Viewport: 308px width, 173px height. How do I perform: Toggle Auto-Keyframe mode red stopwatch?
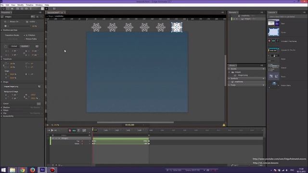tap(70, 130)
